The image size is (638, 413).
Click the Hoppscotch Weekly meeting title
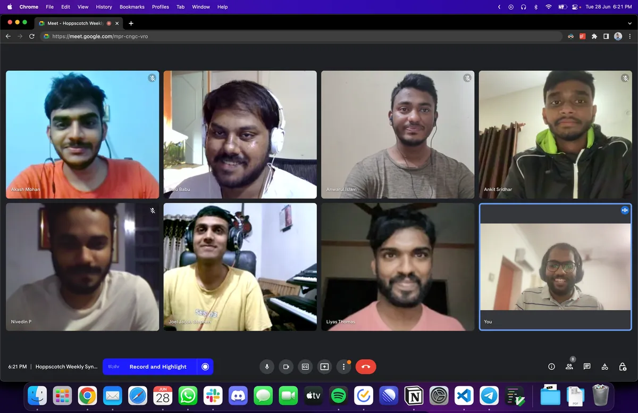[66, 367]
